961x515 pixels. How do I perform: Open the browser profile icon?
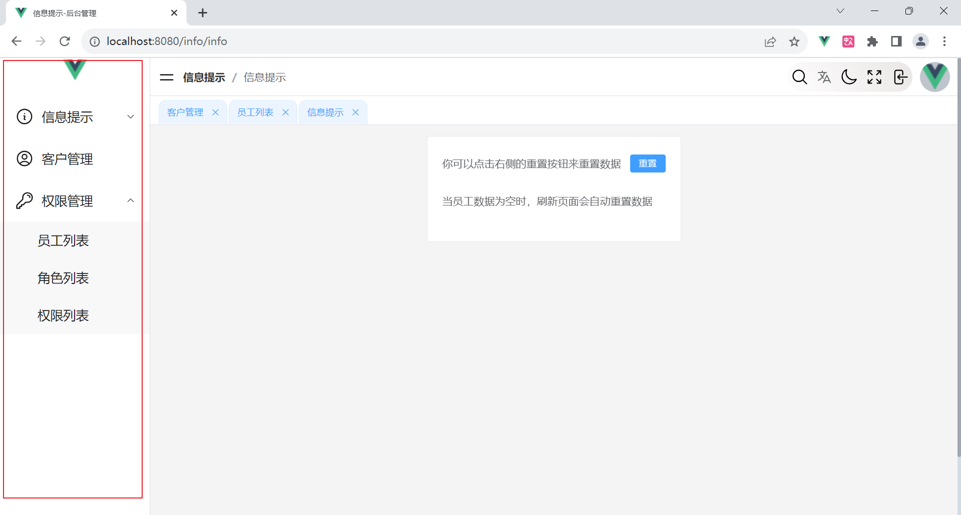click(x=921, y=41)
